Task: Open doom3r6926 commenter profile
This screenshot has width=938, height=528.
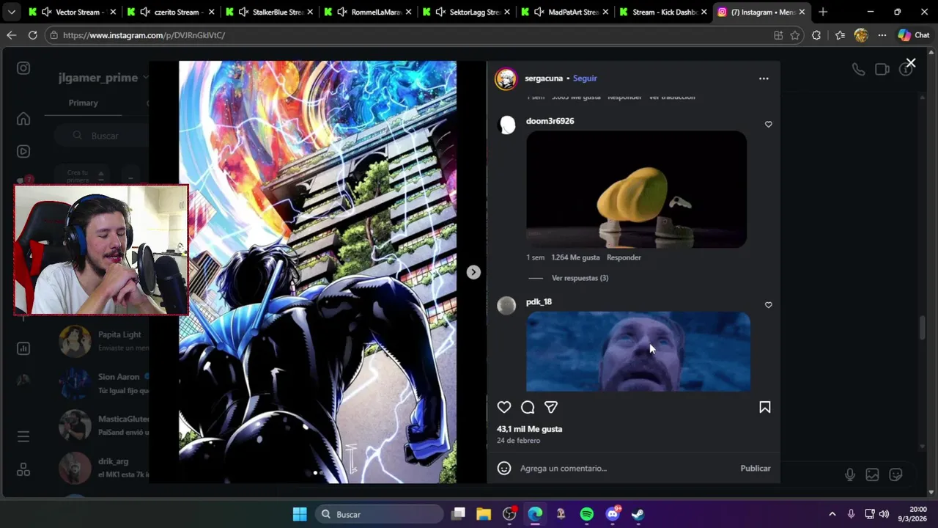Action: 550,121
